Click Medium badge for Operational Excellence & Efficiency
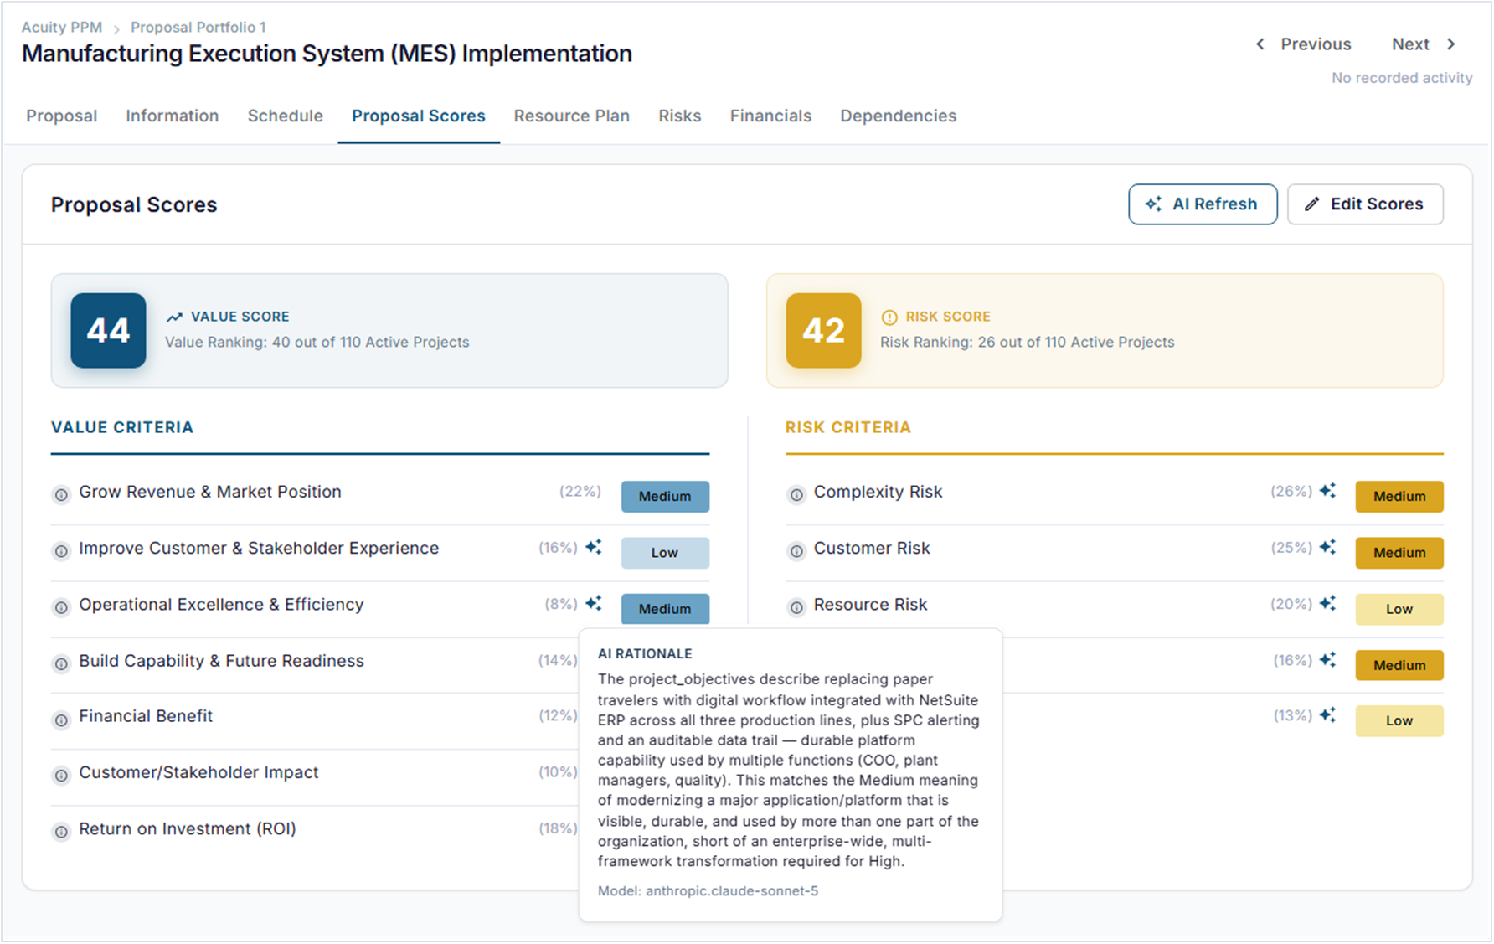 (x=665, y=609)
